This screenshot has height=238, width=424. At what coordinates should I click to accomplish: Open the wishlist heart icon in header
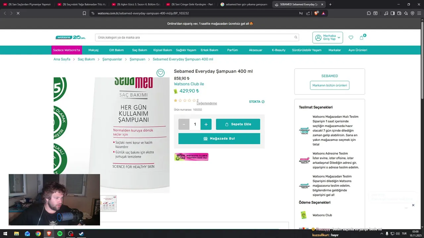tap(351, 38)
